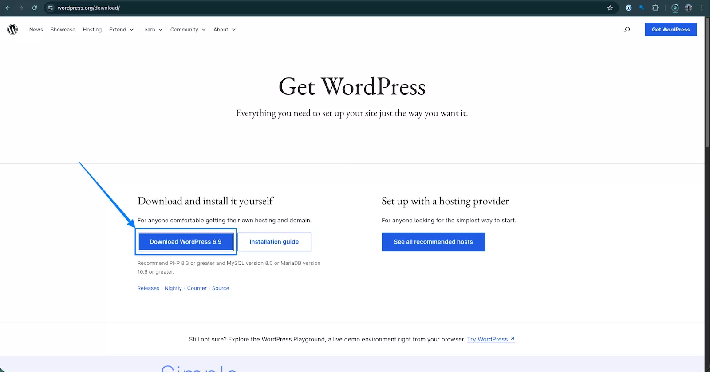Click the 'Everything you need to set up' tagline
Screen dimensions: 710x372
tap(352, 113)
